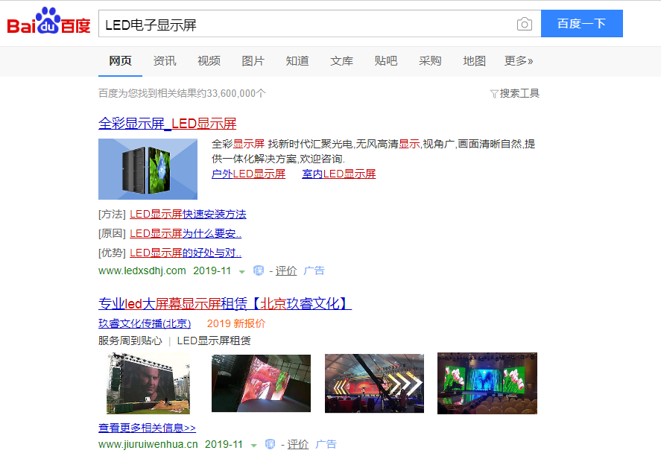Go to the 贴吧 tab
This screenshot has width=661, height=459.
pyautogui.click(x=386, y=60)
